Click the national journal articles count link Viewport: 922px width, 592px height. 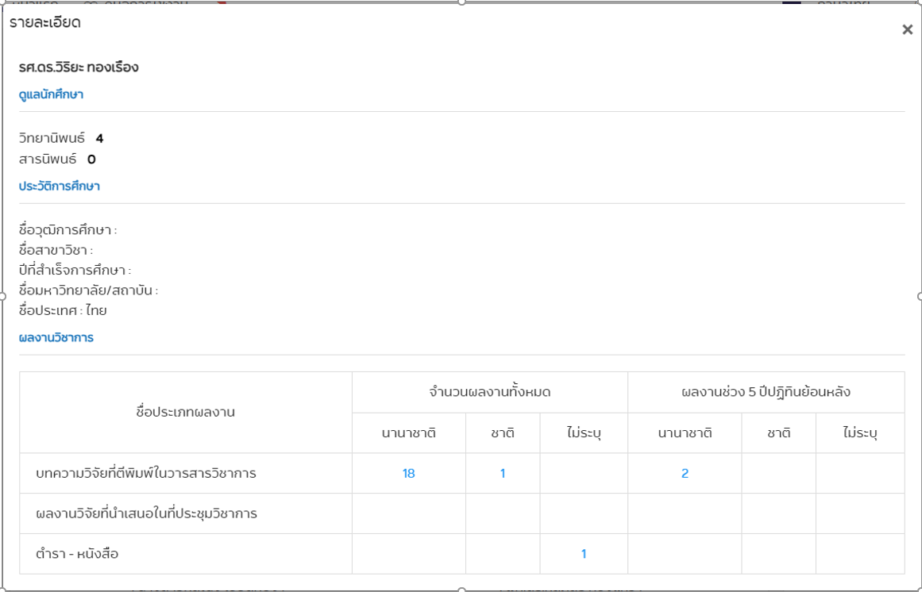(503, 474)
